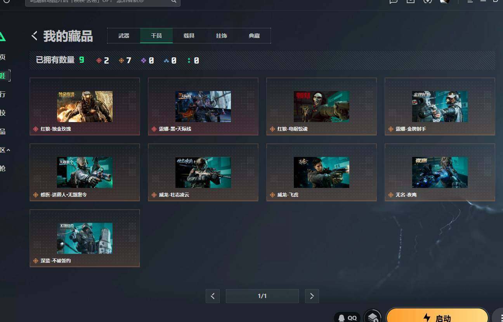Click the red rarity icon showing count 2

click(x=99, y=60)
